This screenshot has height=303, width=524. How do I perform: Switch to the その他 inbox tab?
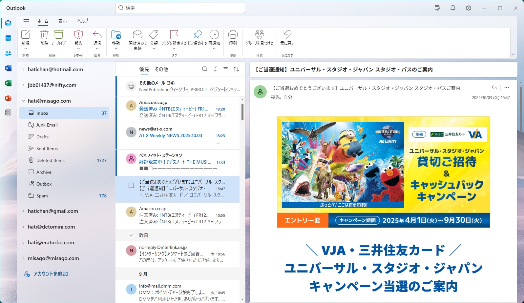point(161,69)
